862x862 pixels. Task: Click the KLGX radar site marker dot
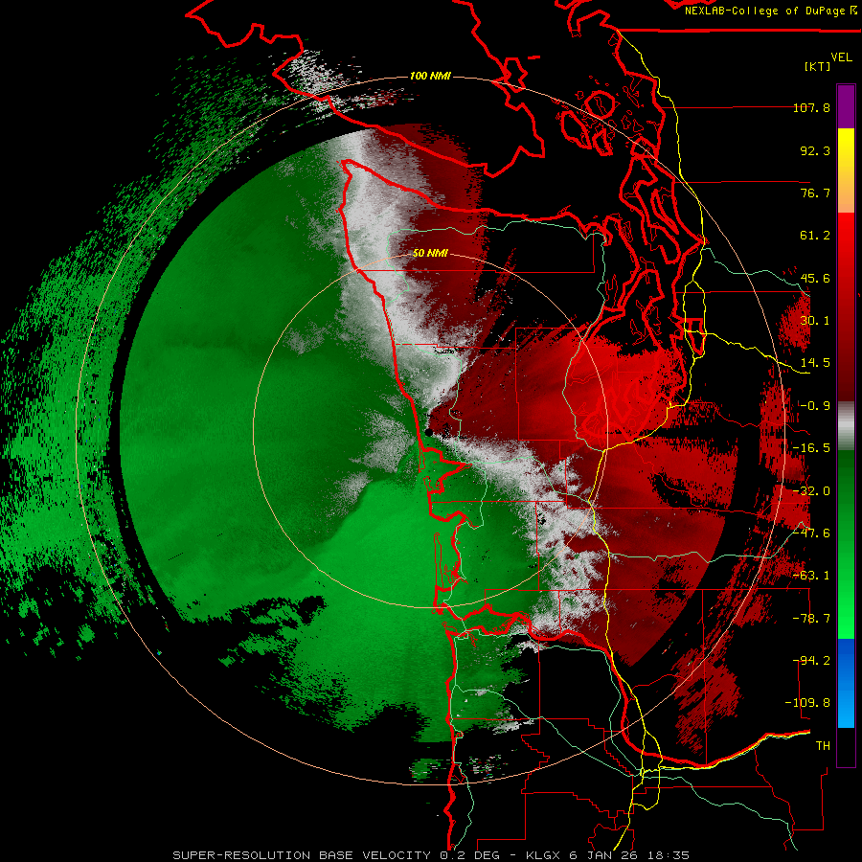click(429, 432)
